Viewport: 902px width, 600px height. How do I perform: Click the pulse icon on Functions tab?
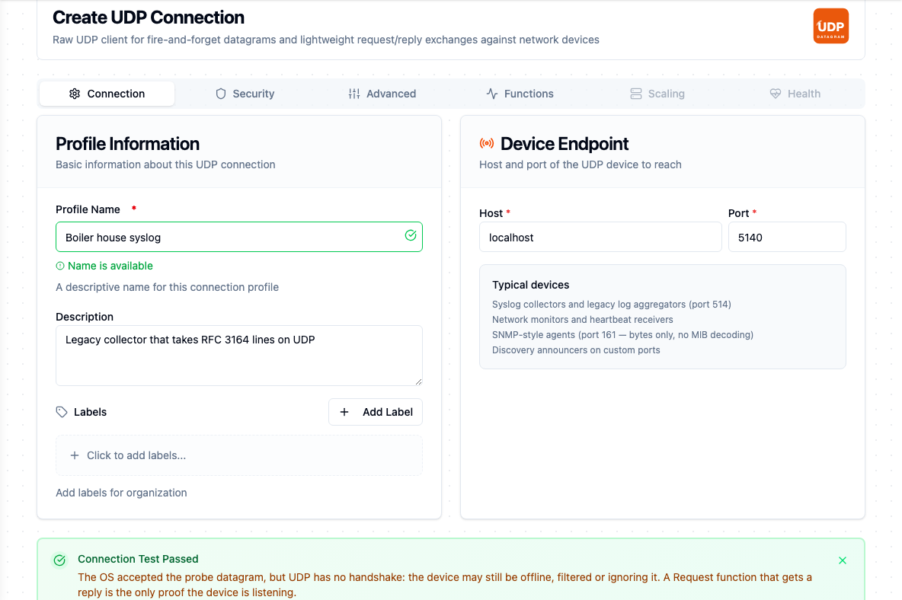click(492, 94)
